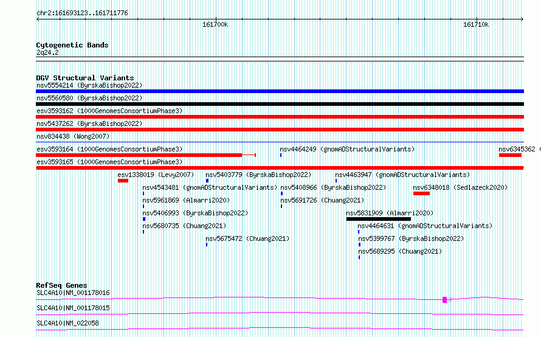Open nsv5403779 (ByrskaBishop2022) label
This screenshot has width=541, height=337.
(258, 175)
